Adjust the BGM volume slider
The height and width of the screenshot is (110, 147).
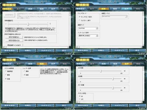click(101, 71)
